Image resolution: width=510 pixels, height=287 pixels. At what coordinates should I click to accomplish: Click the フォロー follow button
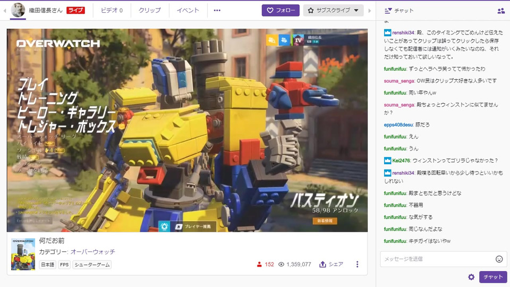click(x=280, y=11)
